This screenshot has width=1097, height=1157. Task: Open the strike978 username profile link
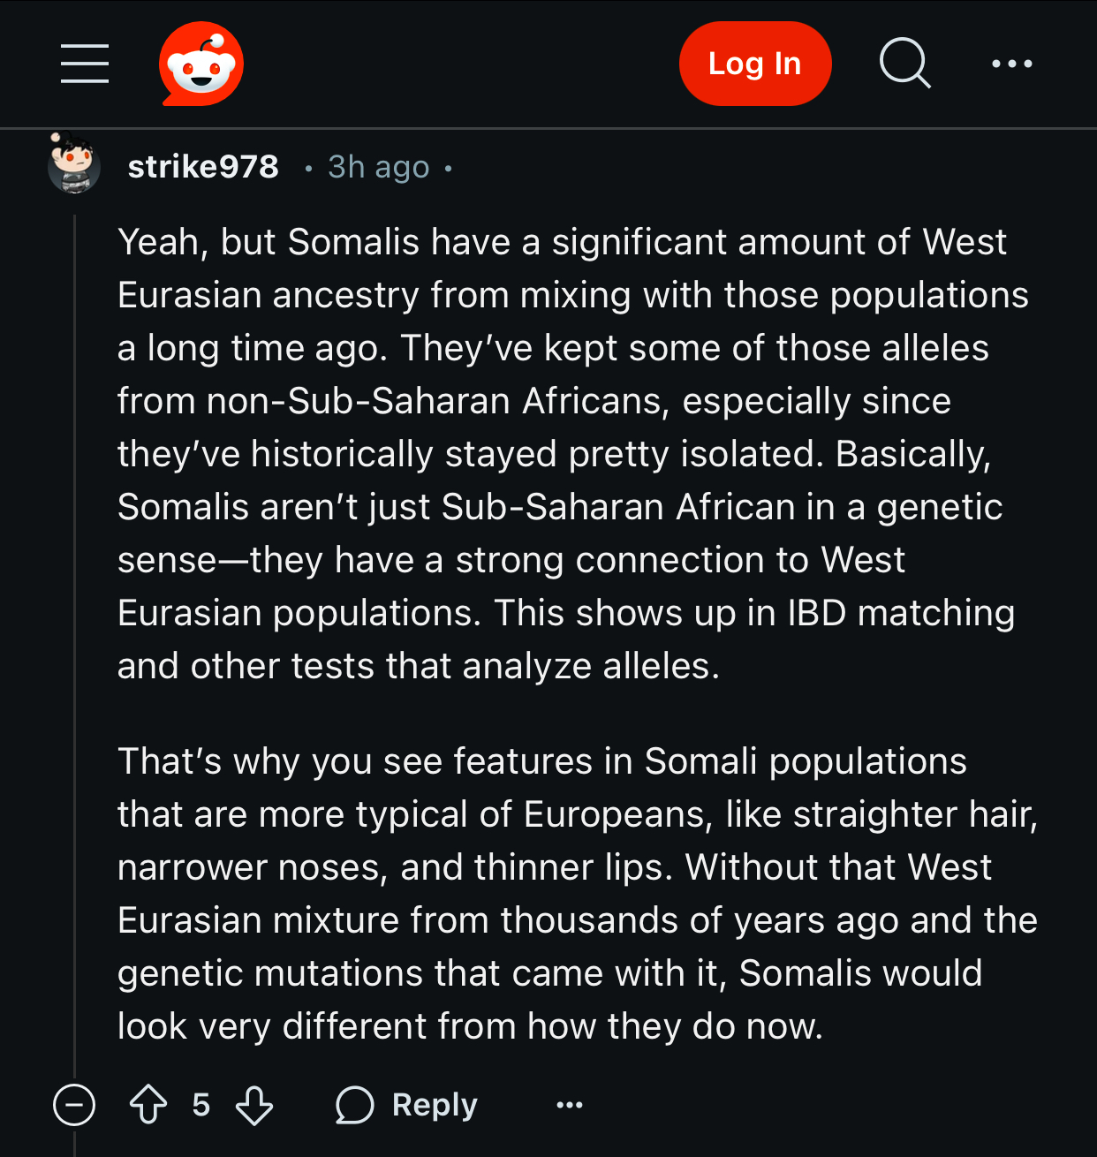click(203, 166)
